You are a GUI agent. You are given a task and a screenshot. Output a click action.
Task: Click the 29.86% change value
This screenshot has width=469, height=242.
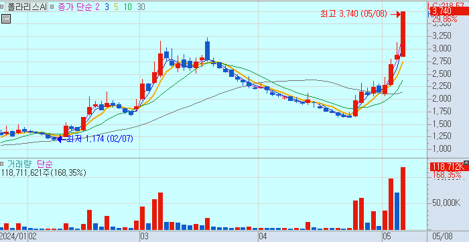[x=445, y=19]
